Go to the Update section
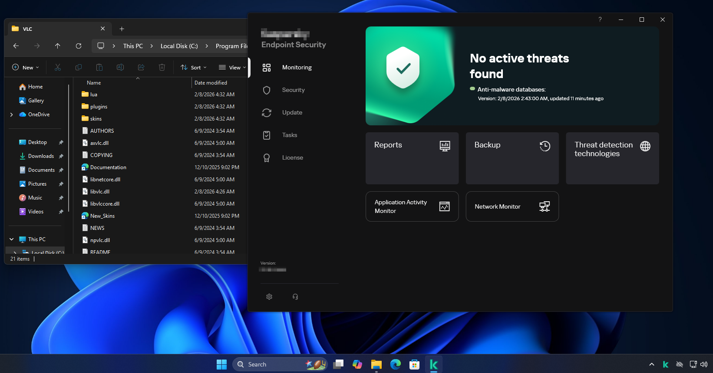 [282, 112]
